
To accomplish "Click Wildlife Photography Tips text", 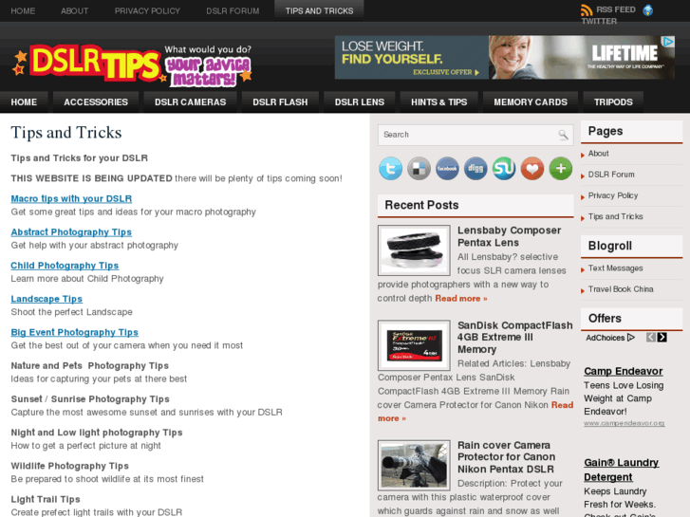I will click(69, 467).
